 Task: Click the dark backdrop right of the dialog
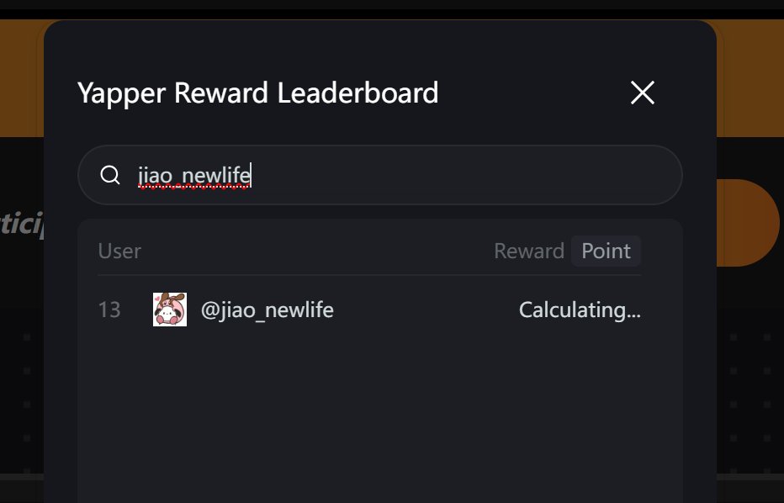750,379
